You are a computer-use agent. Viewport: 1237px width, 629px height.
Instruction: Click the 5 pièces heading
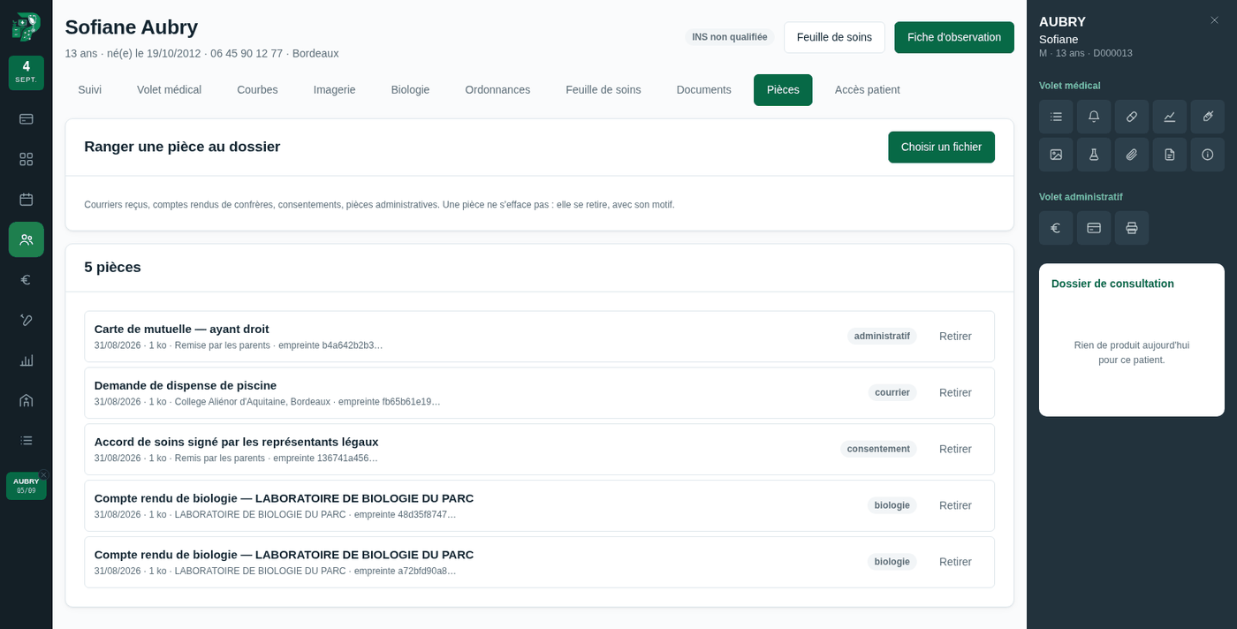112,267
